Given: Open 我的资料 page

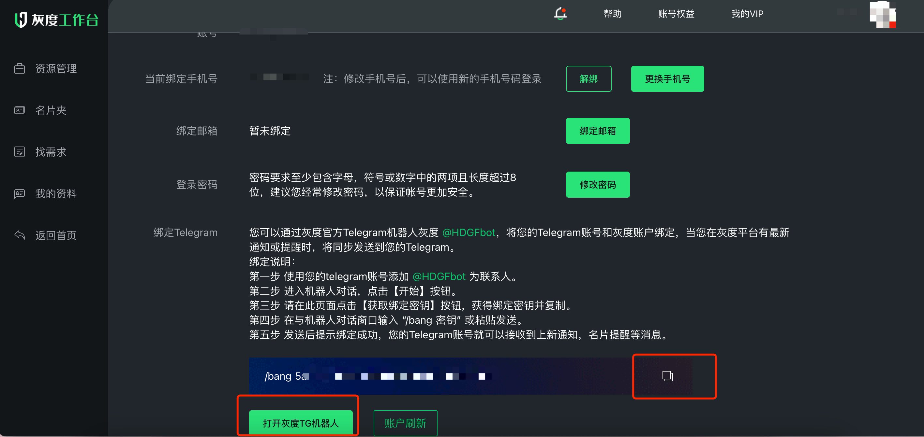Looking at the screenshot, I should [x=56, y=194].
